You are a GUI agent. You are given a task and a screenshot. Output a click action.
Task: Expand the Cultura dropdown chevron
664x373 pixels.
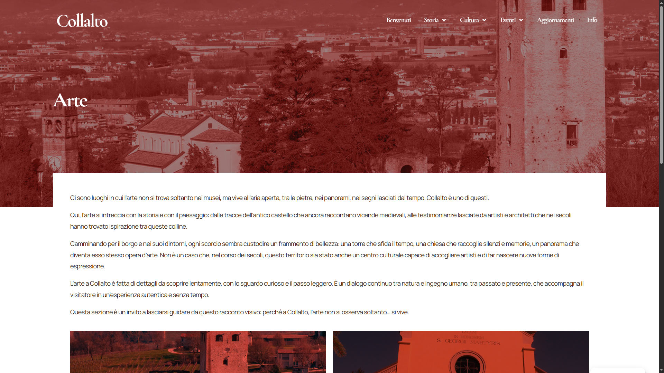coord(484,20)
